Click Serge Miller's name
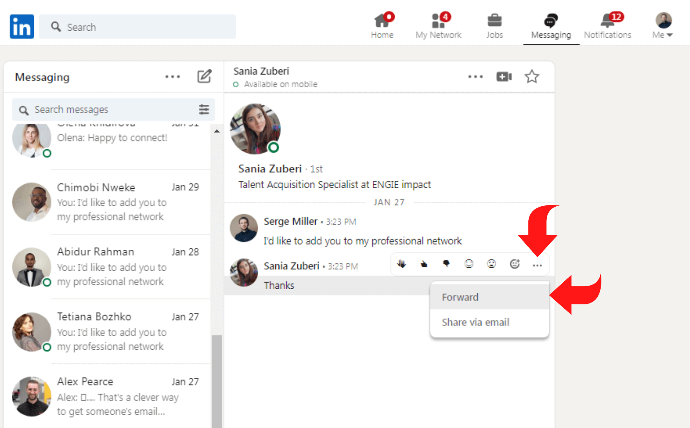 291,221
